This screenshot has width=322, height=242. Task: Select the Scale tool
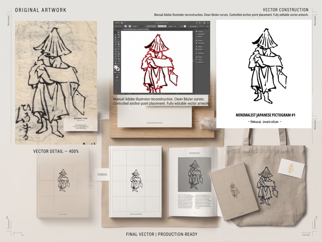coord(119,47)
